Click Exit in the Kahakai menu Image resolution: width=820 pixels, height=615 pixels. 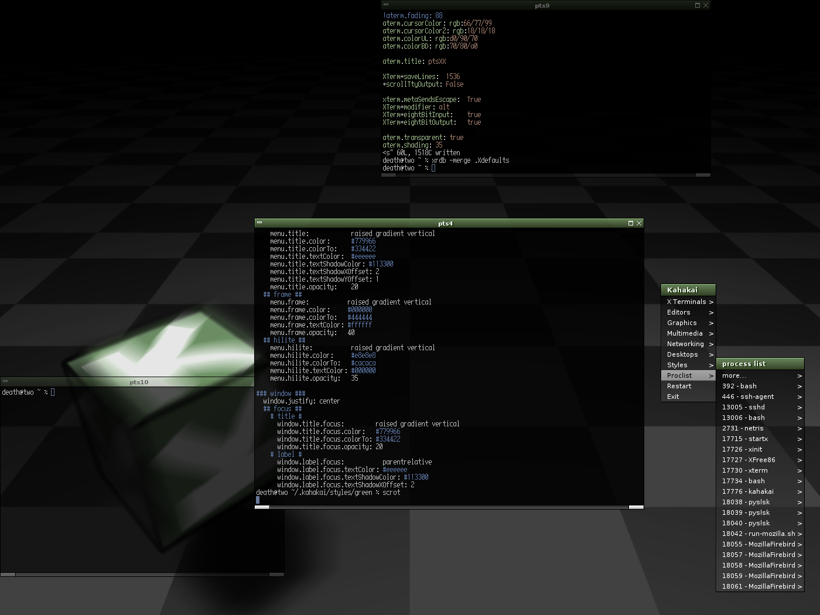coord(673,397)
